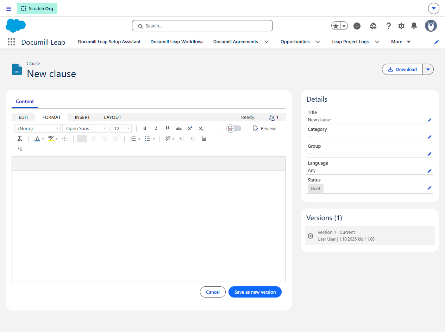Decrease the paragraph indent
This screenshot has width=445, height=332.
pos(182,139)
